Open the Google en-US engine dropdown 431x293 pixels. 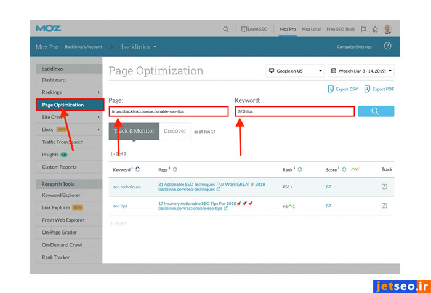pos(295,71)
